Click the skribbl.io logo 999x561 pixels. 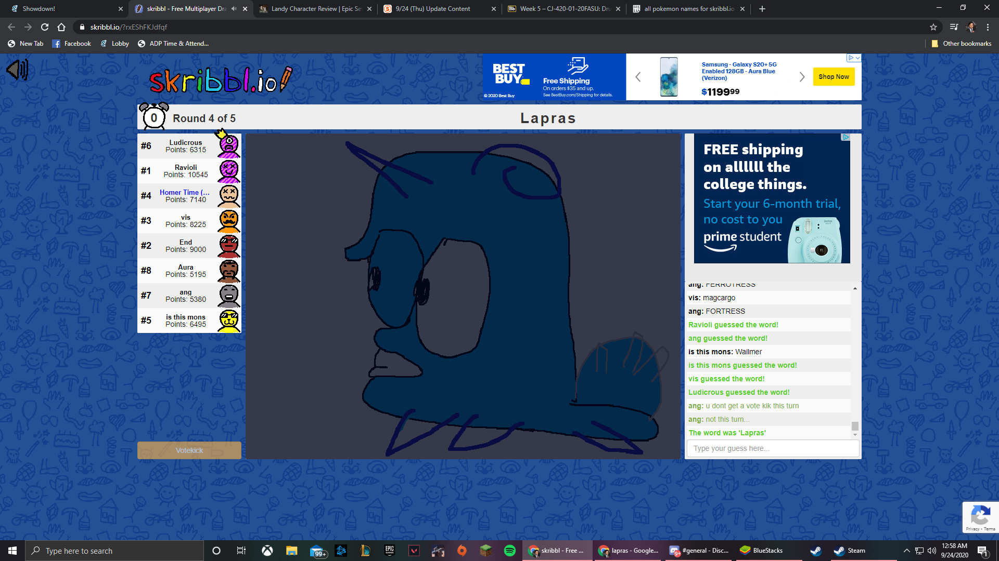(x=221, y=80)
